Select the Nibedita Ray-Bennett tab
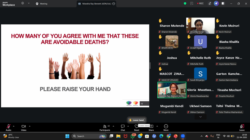This screenshot has width=250, height=140. pos(97,4)
